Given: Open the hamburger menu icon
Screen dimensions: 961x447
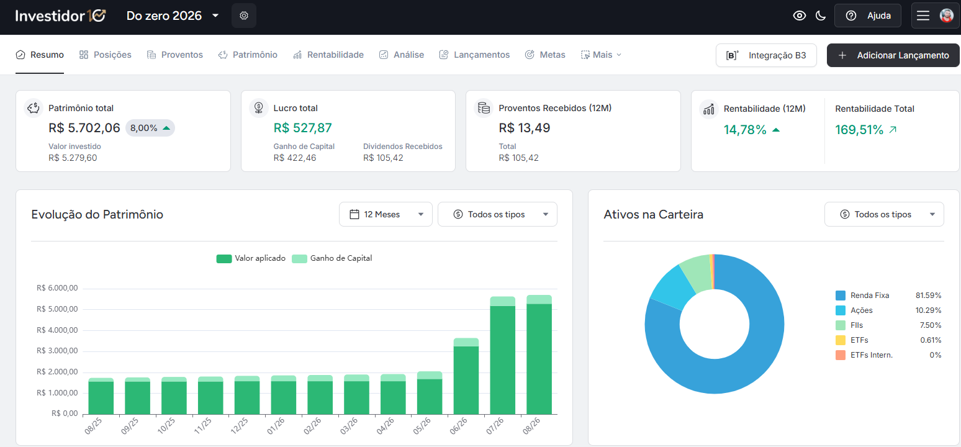Looking at the screenshot, I should [x=923, y=16].
